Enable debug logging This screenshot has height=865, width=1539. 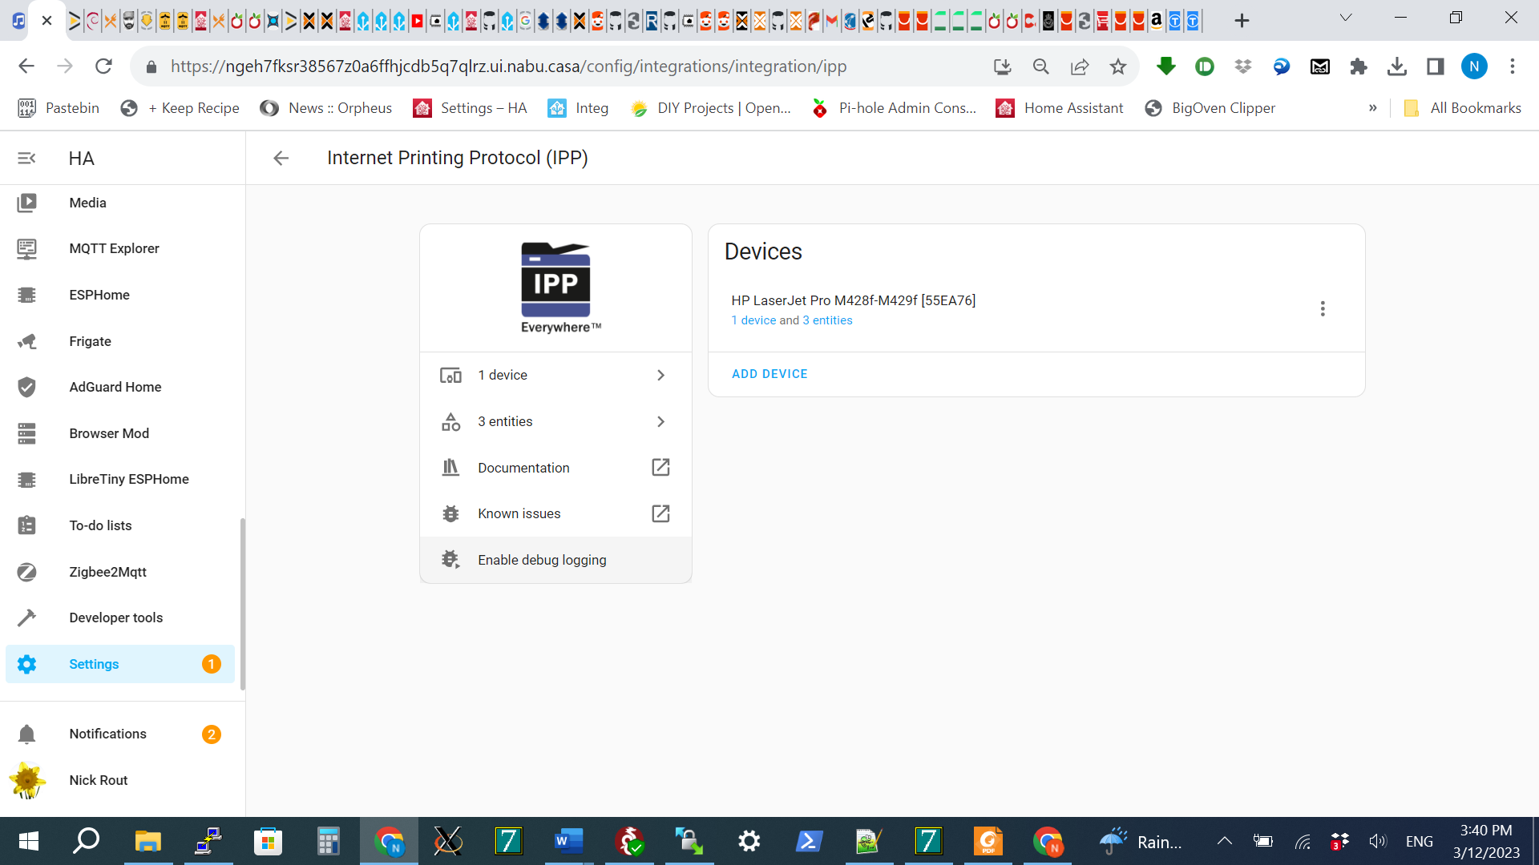(542, 560)
